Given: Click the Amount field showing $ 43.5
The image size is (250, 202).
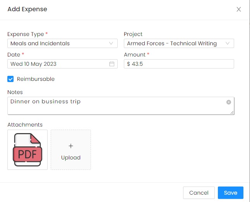Looking at the screenshot, I should coord(179,64).
